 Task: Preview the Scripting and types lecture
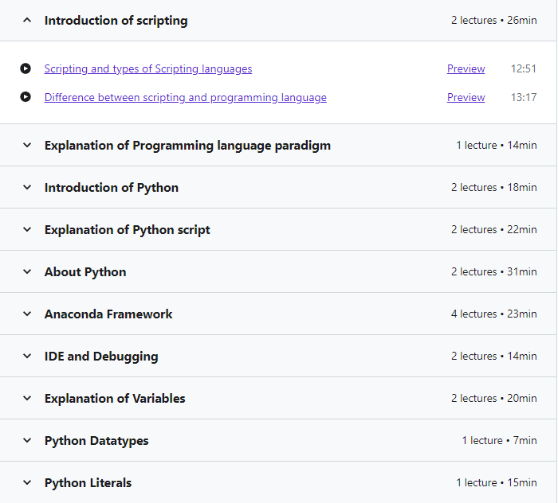point(466,69)
